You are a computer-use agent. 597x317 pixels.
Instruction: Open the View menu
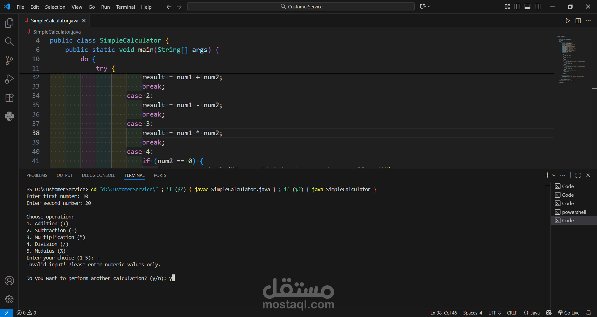77,7
